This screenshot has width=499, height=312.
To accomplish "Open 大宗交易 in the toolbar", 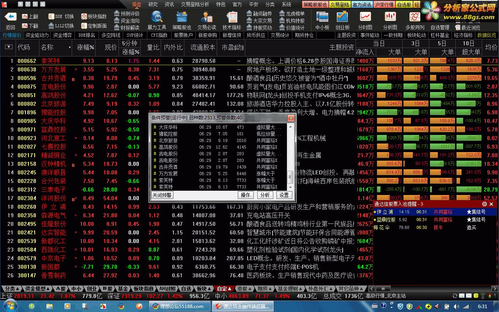I will [x=259, y=21].
